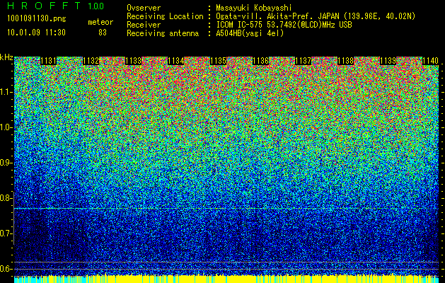This screenshot has height=283, width=445.
Task: Click the 0.8 frequency axis label
Action: [x=6, y=198]
